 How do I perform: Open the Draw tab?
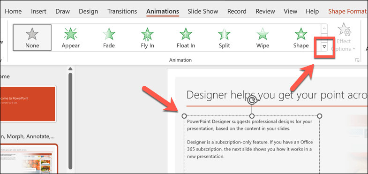click(x=62, y=12)
